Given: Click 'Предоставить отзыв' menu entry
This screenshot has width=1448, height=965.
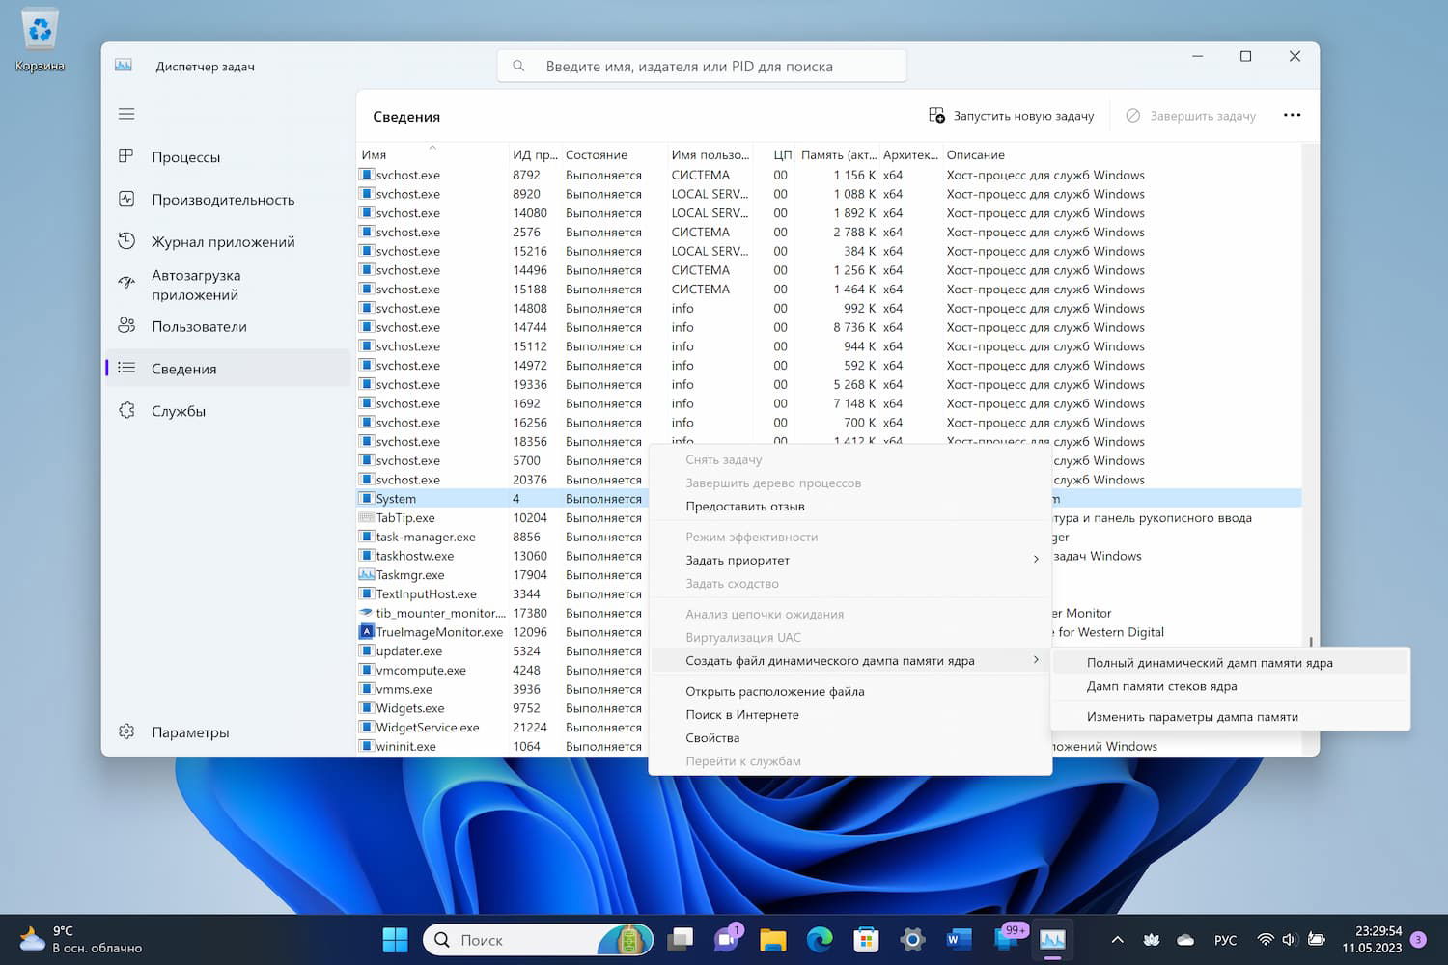Looking at the screenshot, I should coord(744,506).
